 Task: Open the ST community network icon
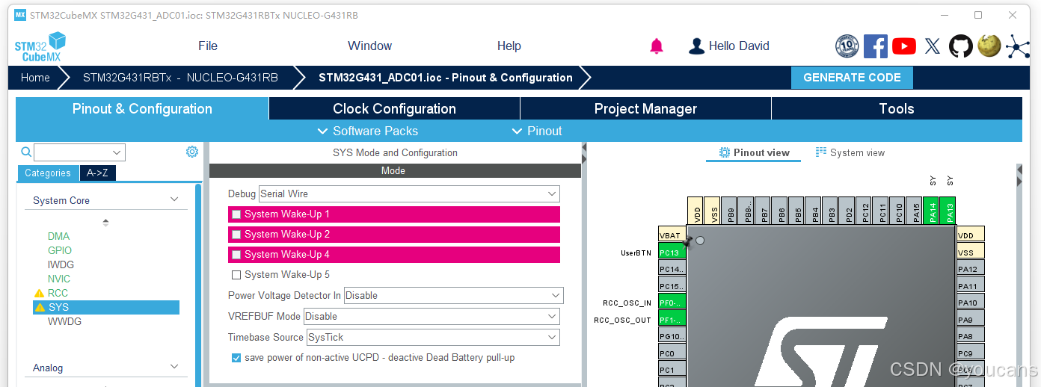1018,46
